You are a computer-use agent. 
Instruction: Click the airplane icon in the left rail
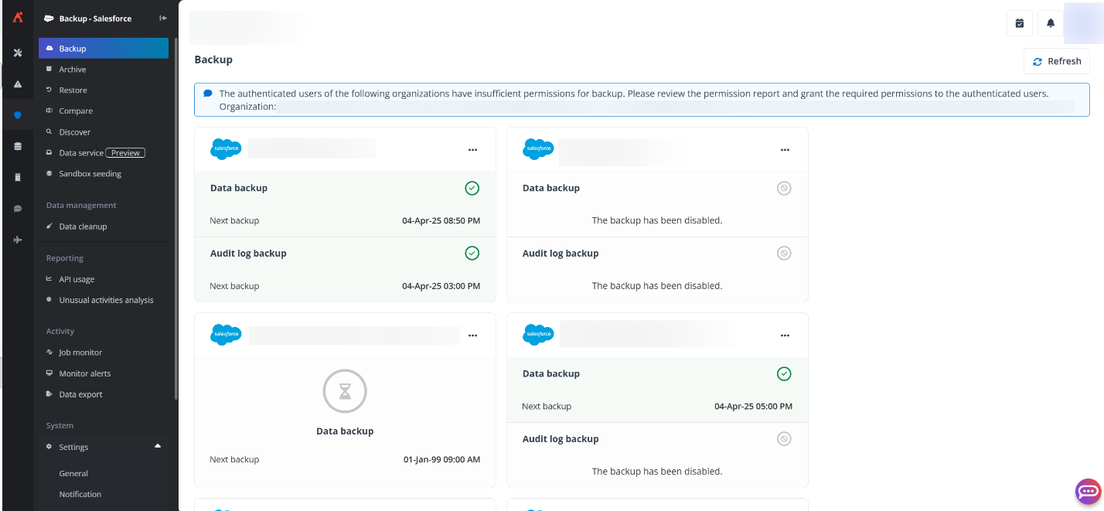17,240
